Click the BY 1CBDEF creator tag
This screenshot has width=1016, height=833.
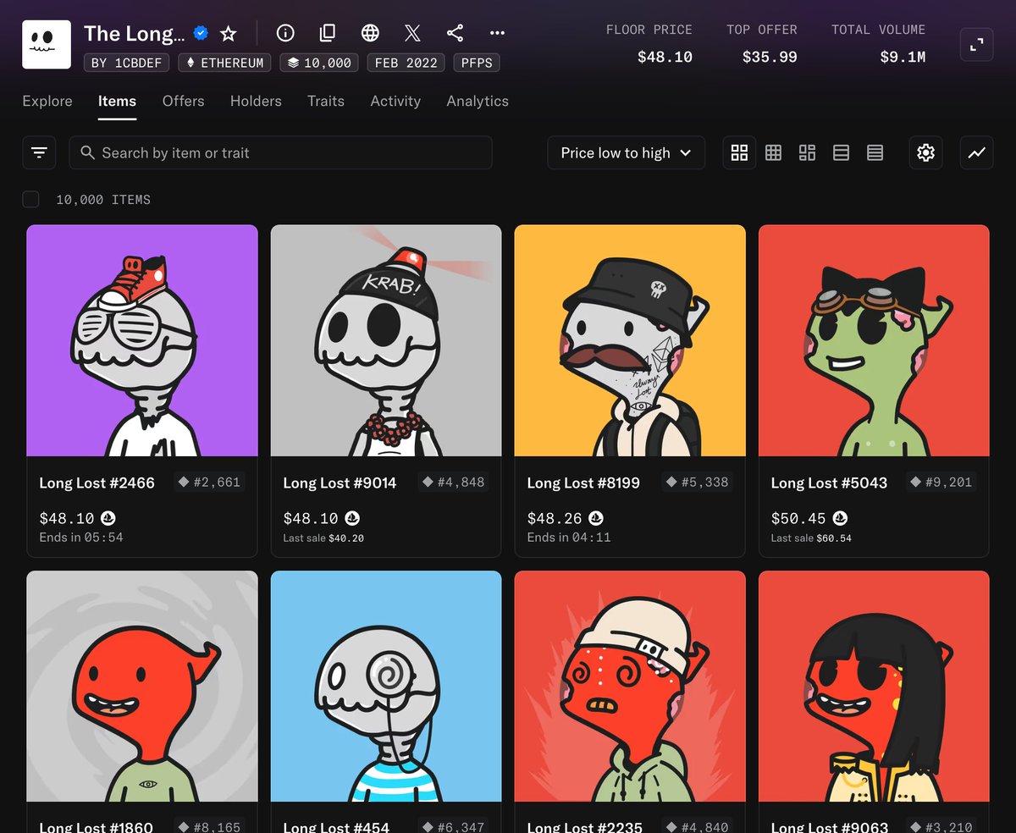pos(127,63)
